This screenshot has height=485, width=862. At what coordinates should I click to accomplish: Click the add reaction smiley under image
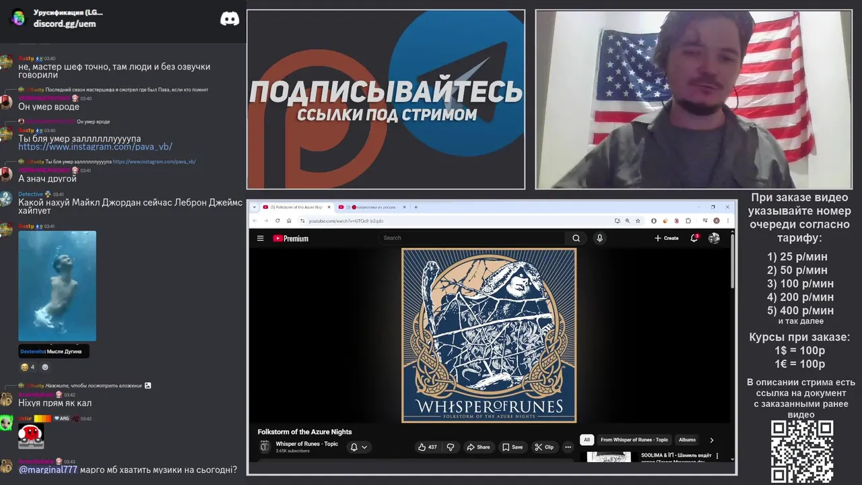point(45,367)
